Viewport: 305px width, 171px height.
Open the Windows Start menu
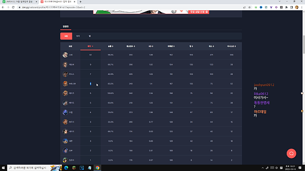(3, 168)
